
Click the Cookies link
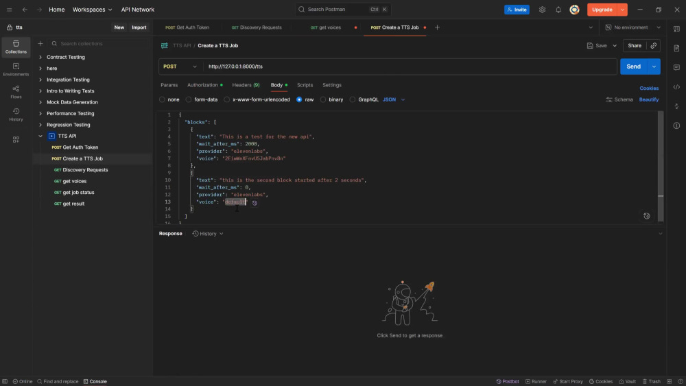click(x=649, y=88)
